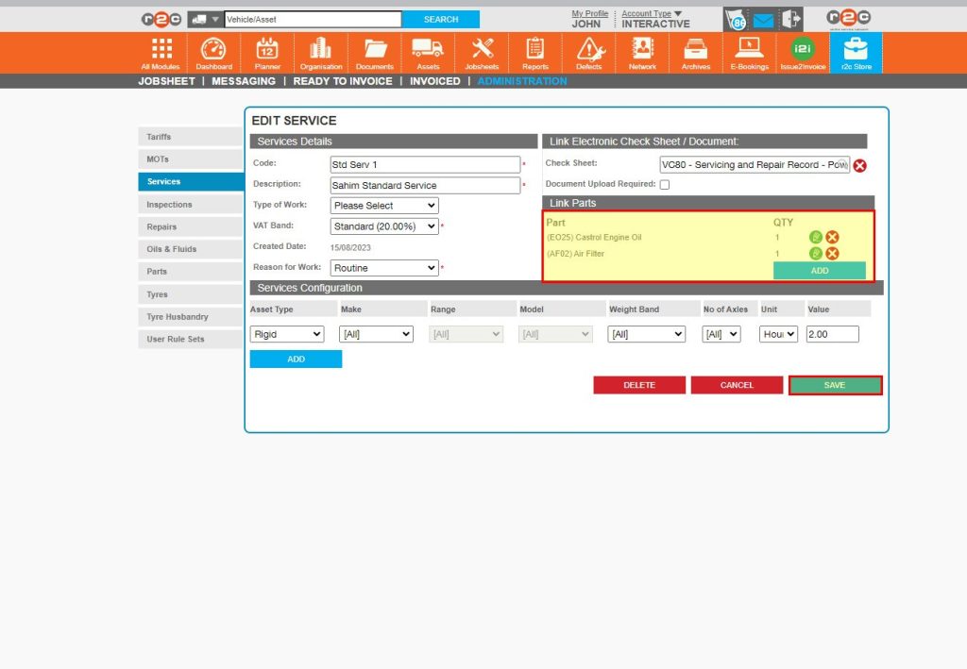Select Inspections in the sidebar
The width and height of the screenshot is (967, 669).
click(191, 205)
